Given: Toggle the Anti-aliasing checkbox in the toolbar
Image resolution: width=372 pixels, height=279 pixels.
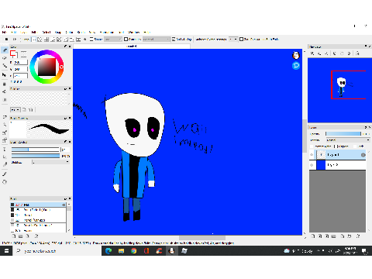Looking at the screenshot, I should 174,40.
